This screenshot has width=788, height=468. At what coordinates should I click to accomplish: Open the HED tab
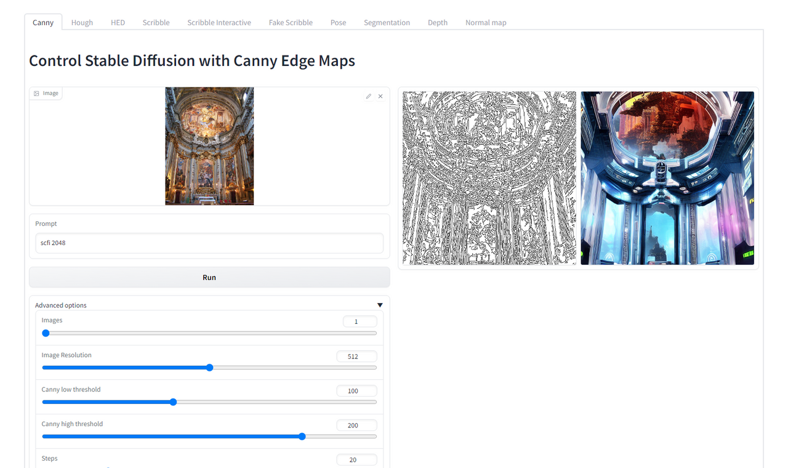[118, 22]
